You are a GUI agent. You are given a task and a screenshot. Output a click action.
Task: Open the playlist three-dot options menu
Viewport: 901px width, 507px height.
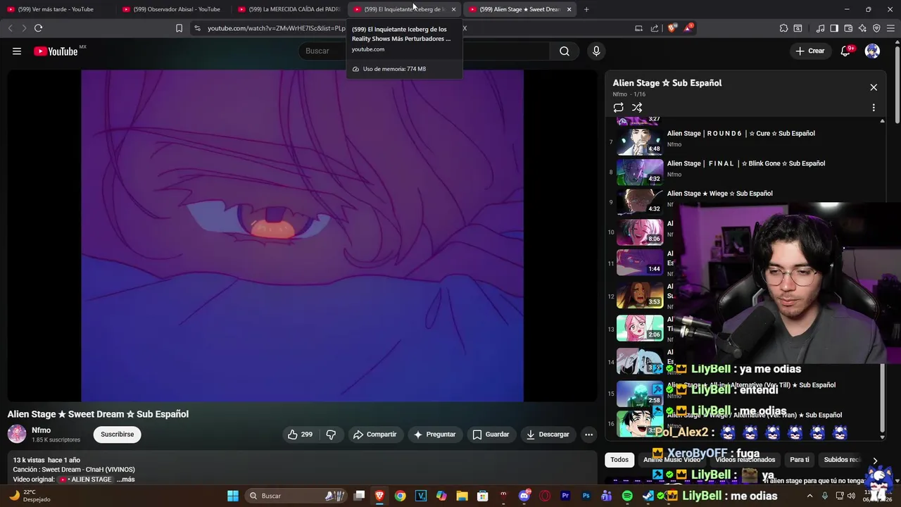874,108
